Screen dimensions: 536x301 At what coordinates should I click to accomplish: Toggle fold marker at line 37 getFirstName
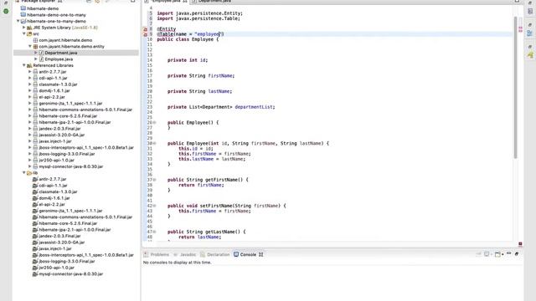click(x=154, y=180)
